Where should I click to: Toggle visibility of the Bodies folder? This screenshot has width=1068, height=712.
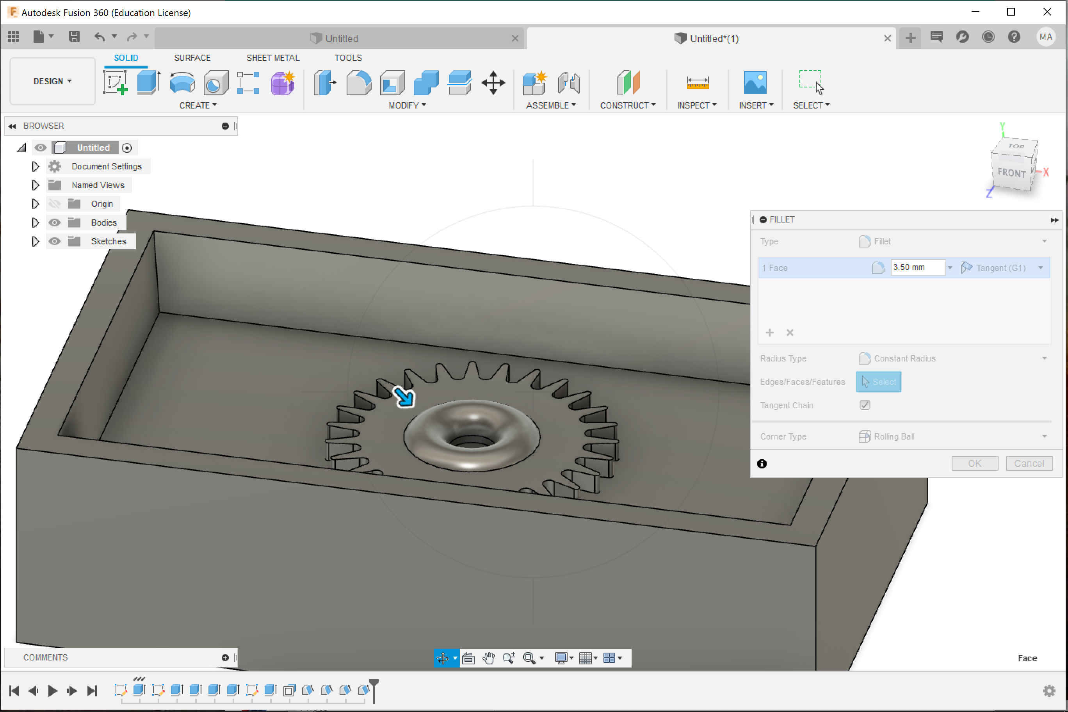tap(55, 222)
